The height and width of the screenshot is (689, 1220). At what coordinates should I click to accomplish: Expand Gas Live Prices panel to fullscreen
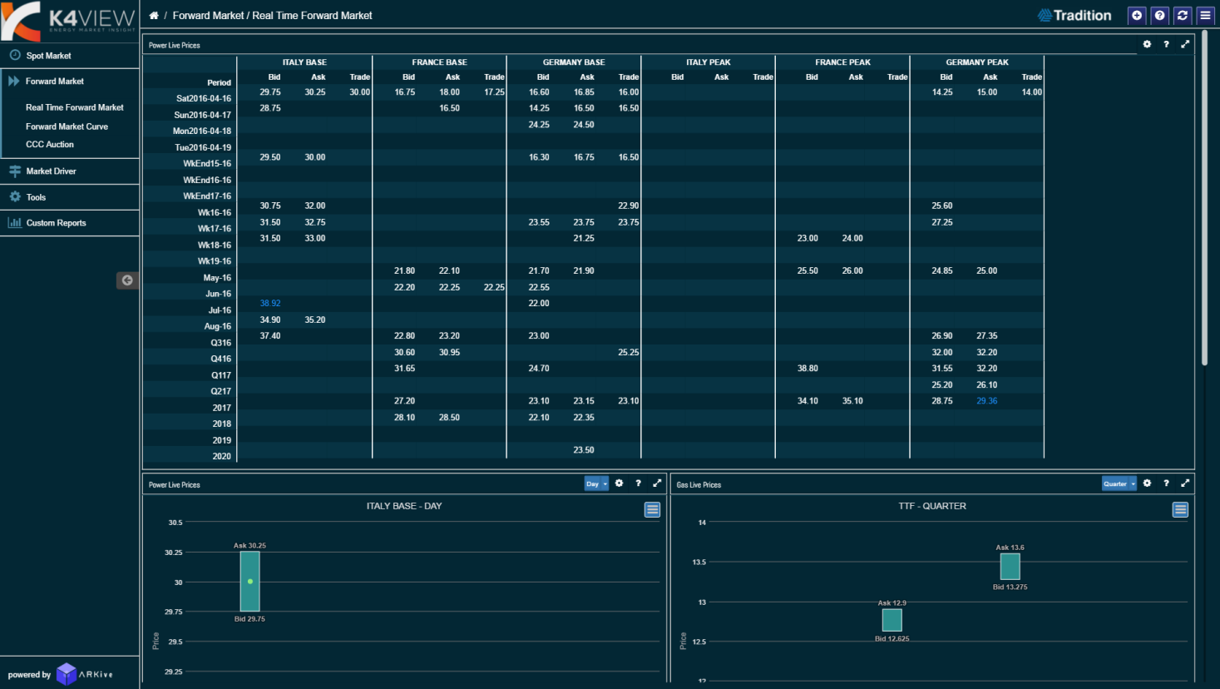(x=1185, y=483)
